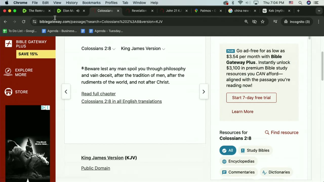The image size is (324, 182).
Task: Open the Chrome application menu
Action: (20, 3)
